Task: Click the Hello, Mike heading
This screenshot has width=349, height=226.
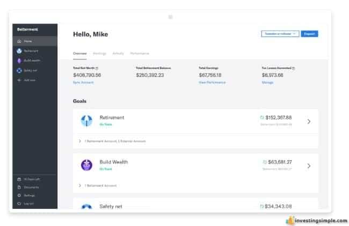Action: click(90, 34)
